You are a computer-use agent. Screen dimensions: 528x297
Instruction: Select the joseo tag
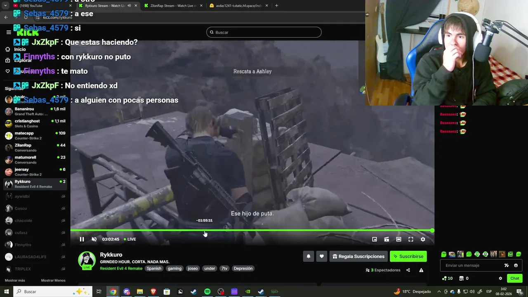click(193, 269)
